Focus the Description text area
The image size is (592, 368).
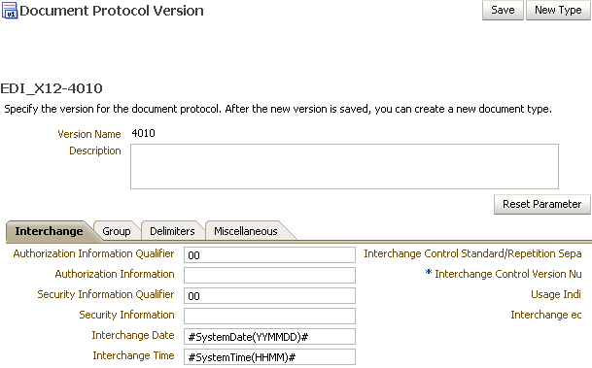344,166
